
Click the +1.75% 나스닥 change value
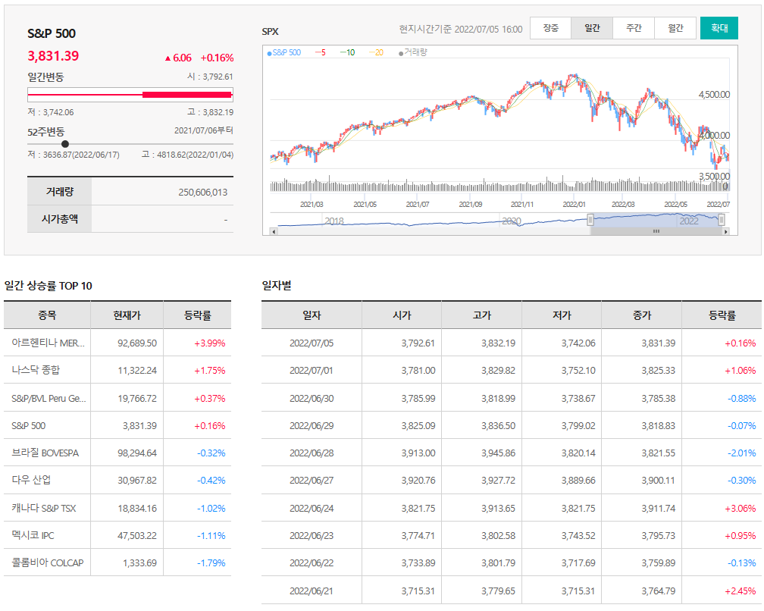point(209,370)
